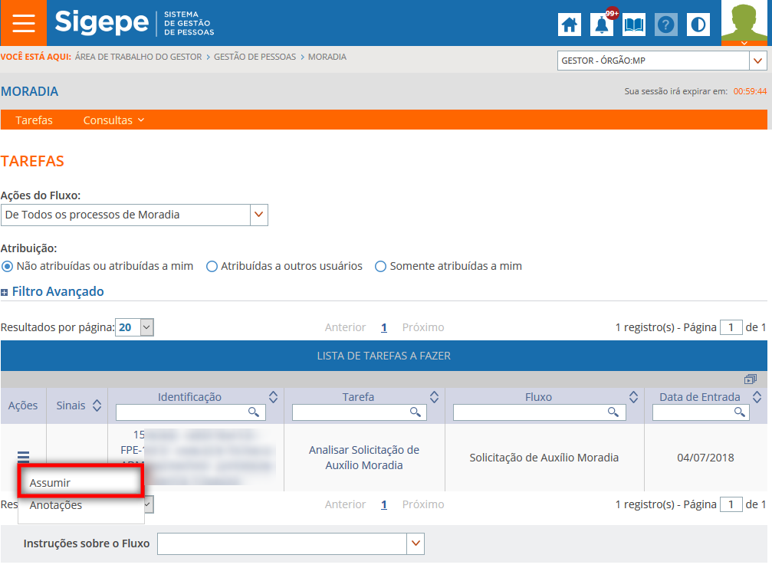Click the Tarefas menu item
This screenshot has height=568, width=772.
point(34,120)
